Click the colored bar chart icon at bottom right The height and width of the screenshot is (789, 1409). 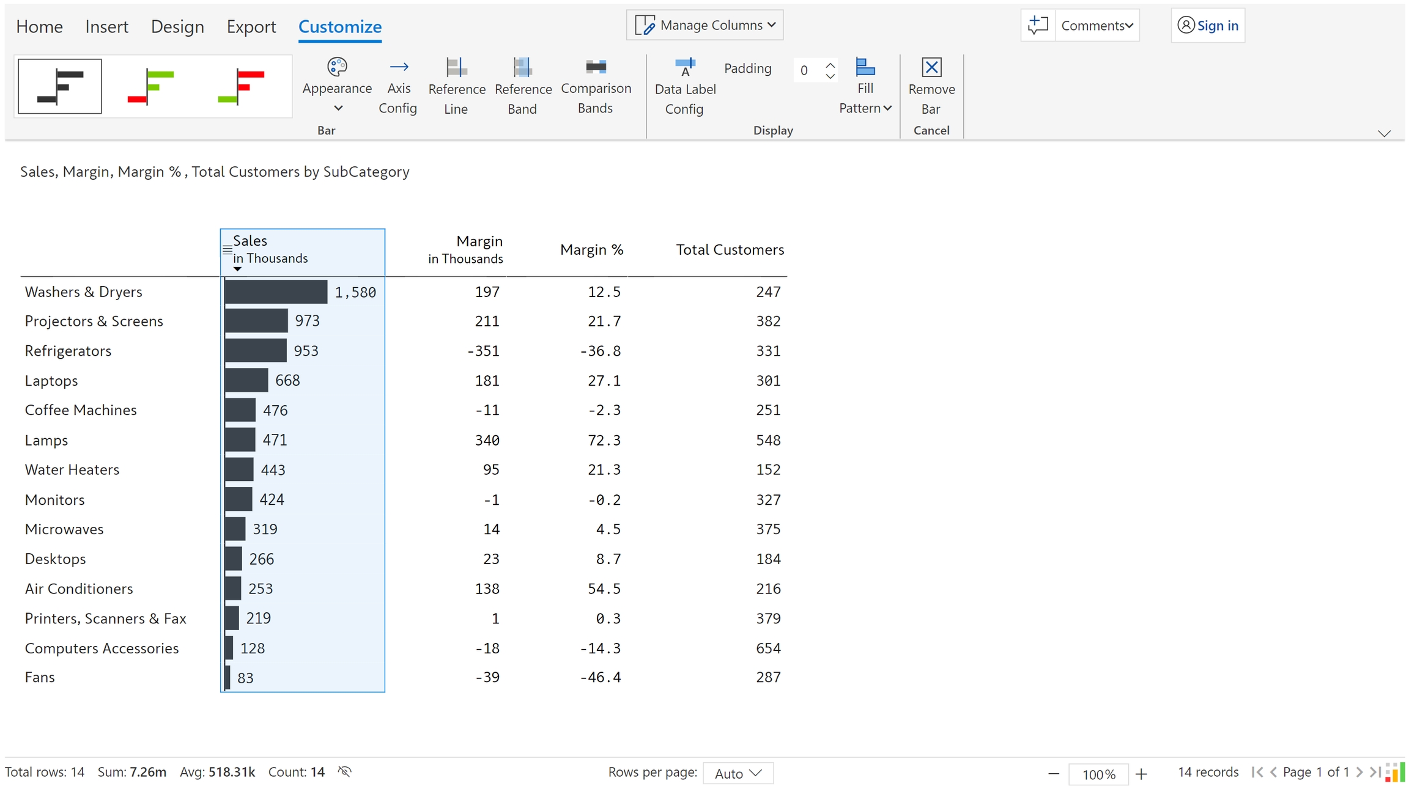pyautogui.click(x=1395, y=772)
